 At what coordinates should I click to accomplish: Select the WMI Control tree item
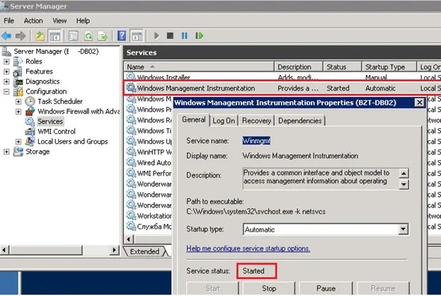pos(57,132)
